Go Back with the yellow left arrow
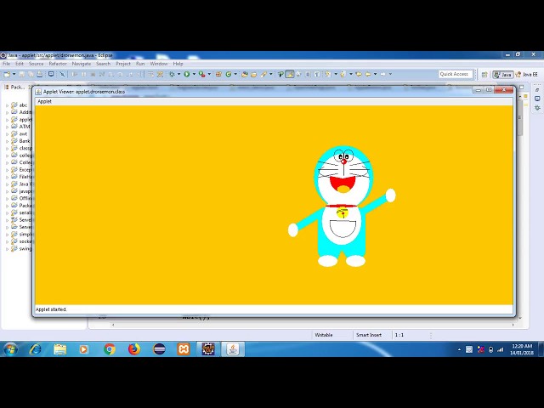 coord(368,74)
